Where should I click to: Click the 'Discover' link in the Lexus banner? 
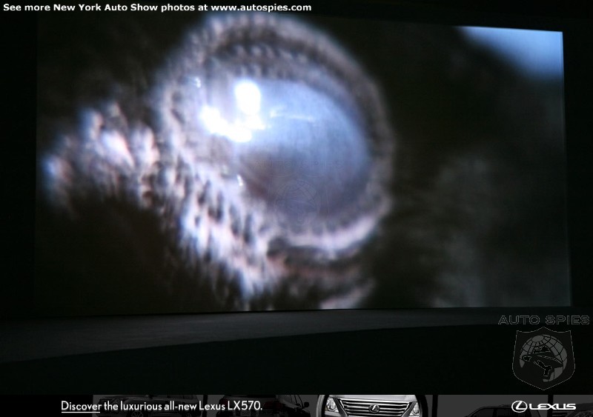pyautogui.click(x=81, y=406)
